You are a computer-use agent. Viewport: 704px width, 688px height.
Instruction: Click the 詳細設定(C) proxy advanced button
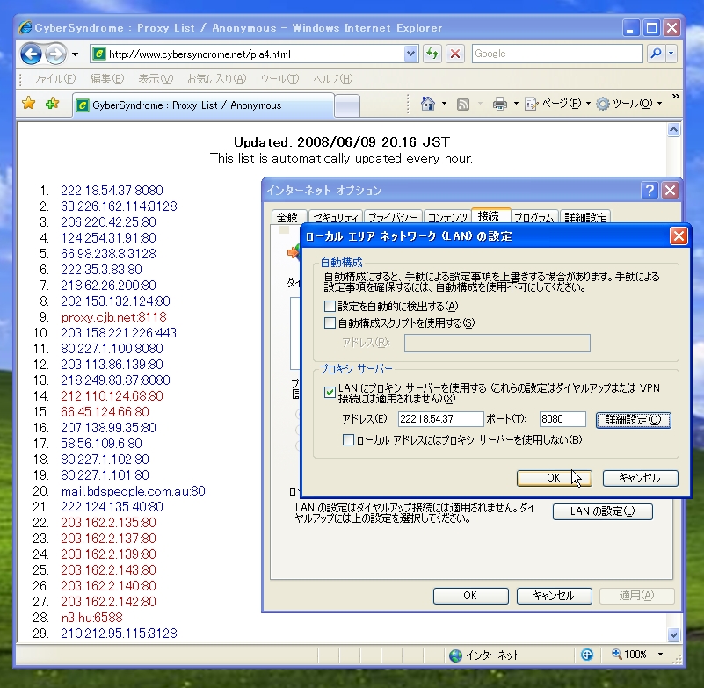click(x=633, y=420)
